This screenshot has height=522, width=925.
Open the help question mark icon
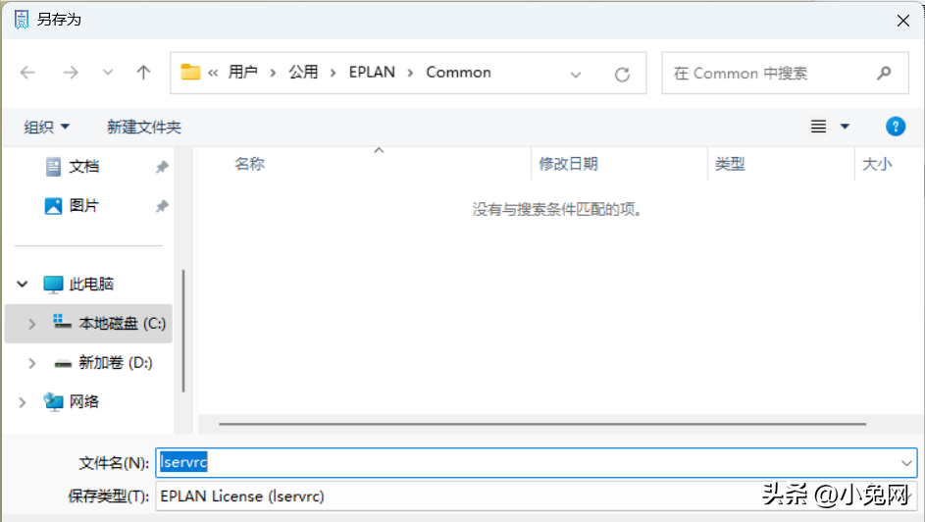pyautogui.click(x=895, y=127)
